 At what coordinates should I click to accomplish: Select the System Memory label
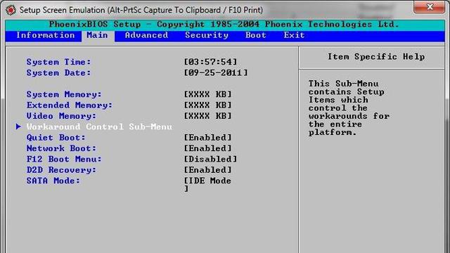tap(64, 94)
